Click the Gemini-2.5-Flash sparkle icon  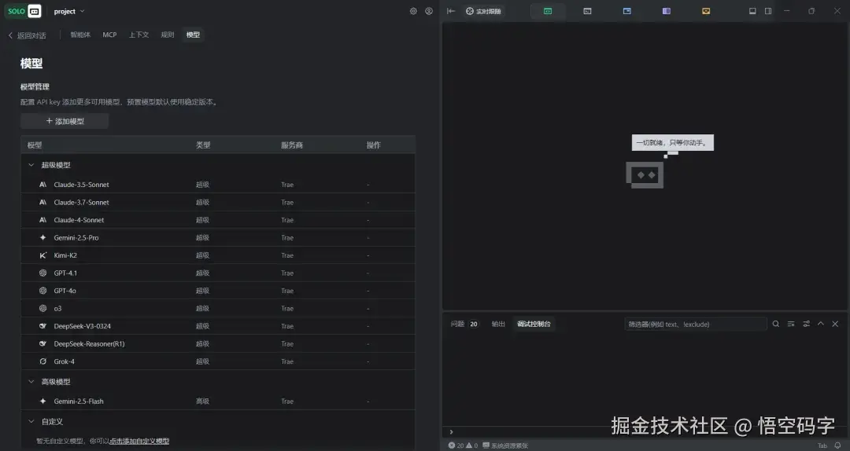click(42, 401)
